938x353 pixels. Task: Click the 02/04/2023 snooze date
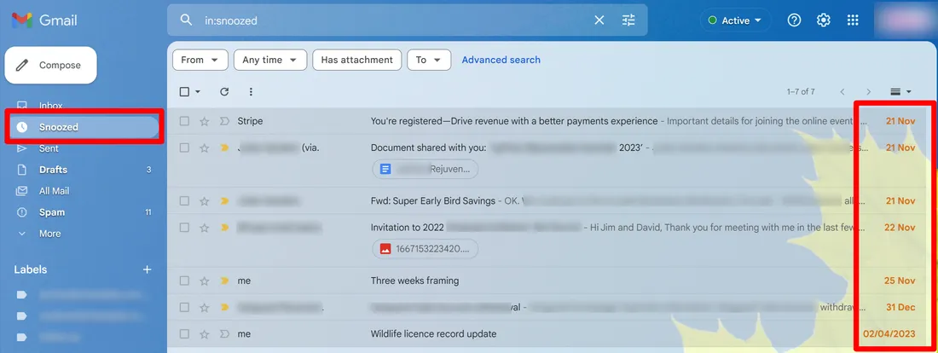(x=889, y=334)
